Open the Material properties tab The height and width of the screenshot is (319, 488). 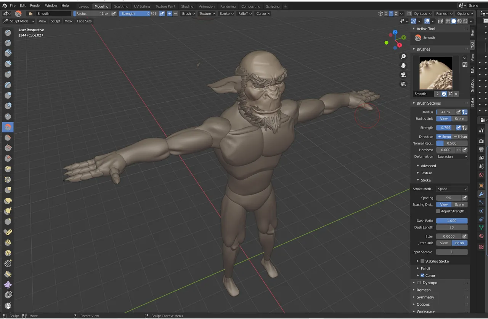tap(481, 236)
